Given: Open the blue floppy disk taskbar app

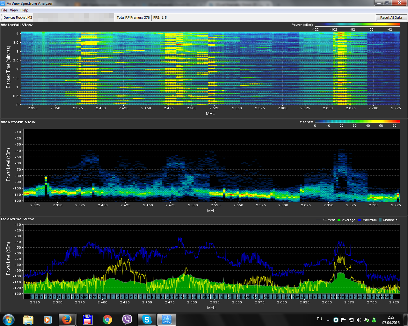Looking at the screenshot, I should 87,320.
